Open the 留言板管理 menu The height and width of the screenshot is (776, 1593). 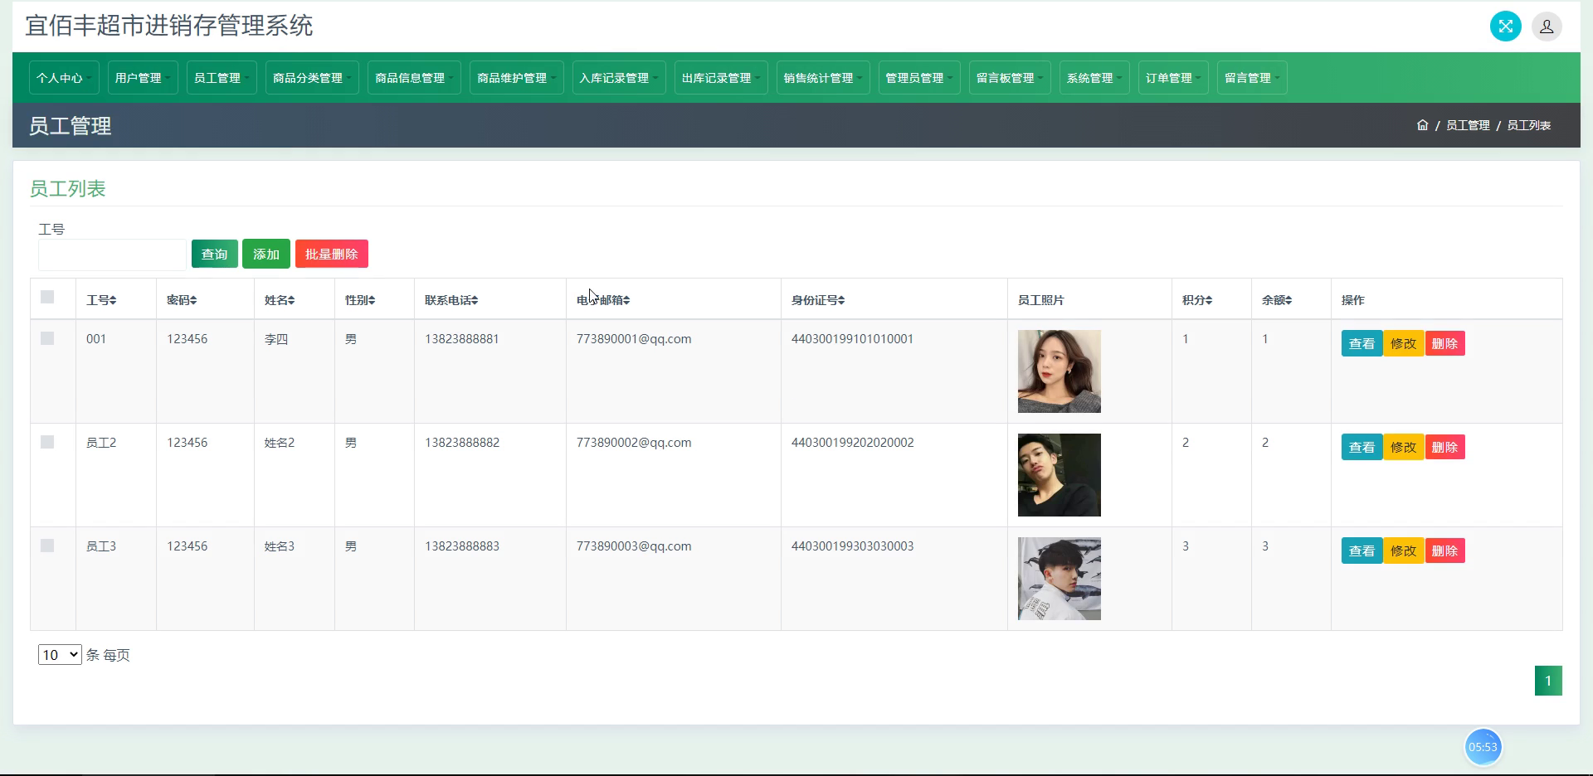tap(1010, 78)
